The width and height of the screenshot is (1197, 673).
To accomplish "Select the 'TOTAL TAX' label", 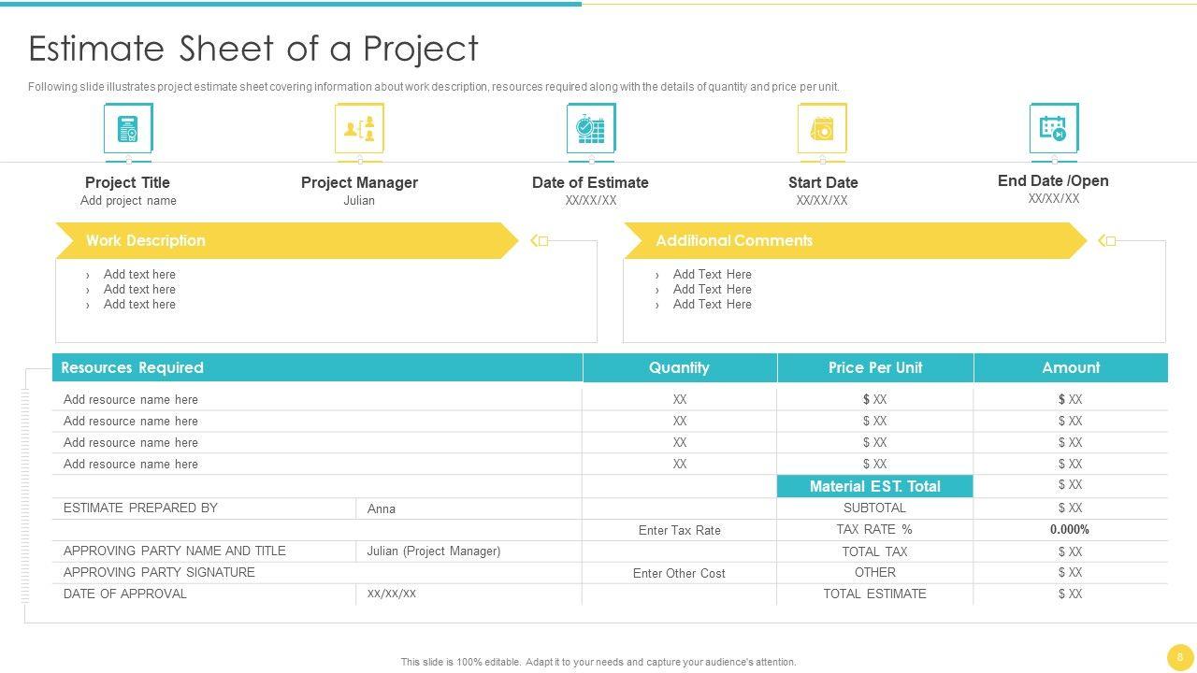I will 875,551.
